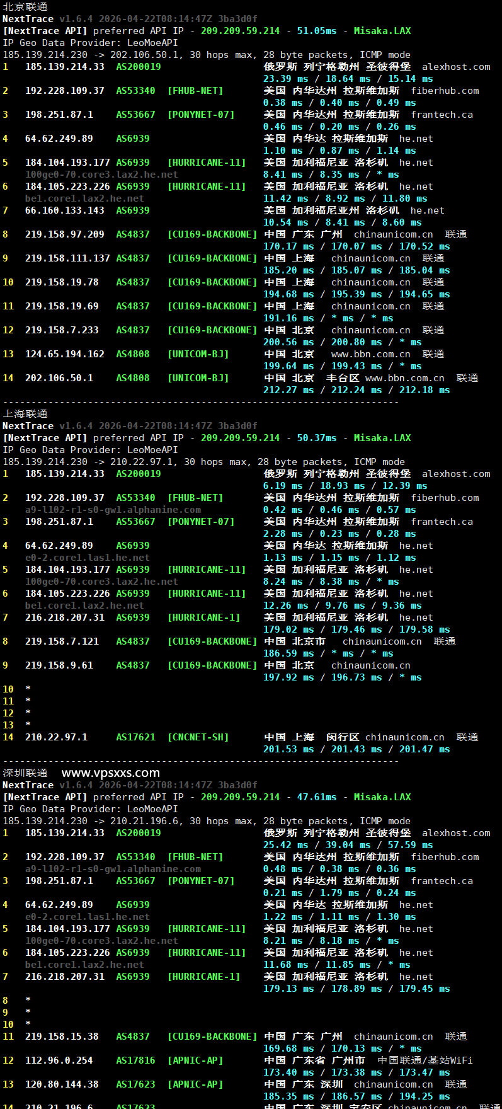
Task: Click hop IP address 120.80.144.38
Action: 62,1084
